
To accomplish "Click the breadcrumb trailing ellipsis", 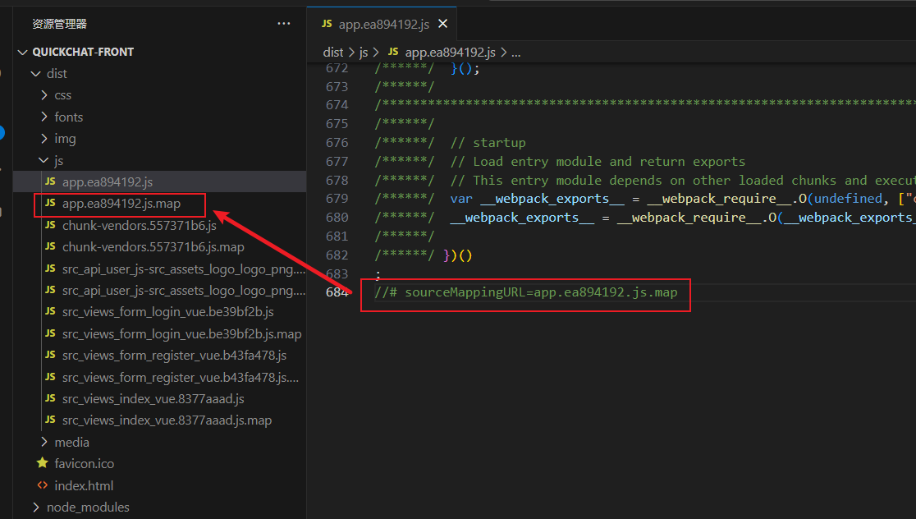I will 515,53.
